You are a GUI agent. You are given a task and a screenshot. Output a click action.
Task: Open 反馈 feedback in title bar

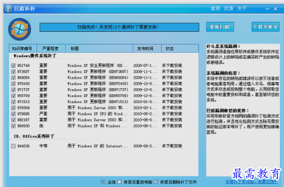click(x=229, y=8)
